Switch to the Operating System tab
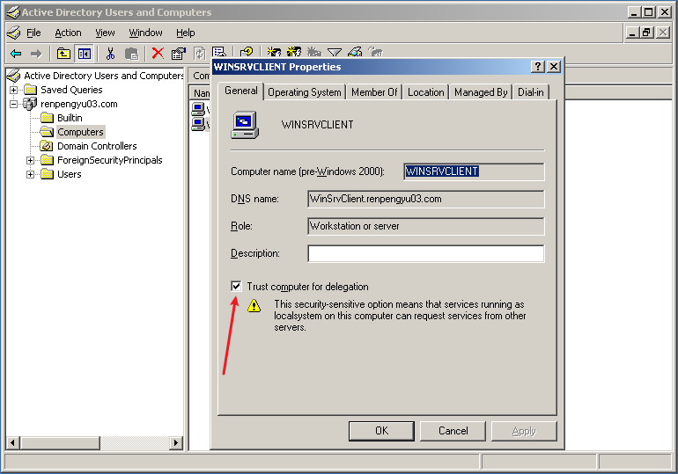 pyautogui.click(x=305, y=92)
